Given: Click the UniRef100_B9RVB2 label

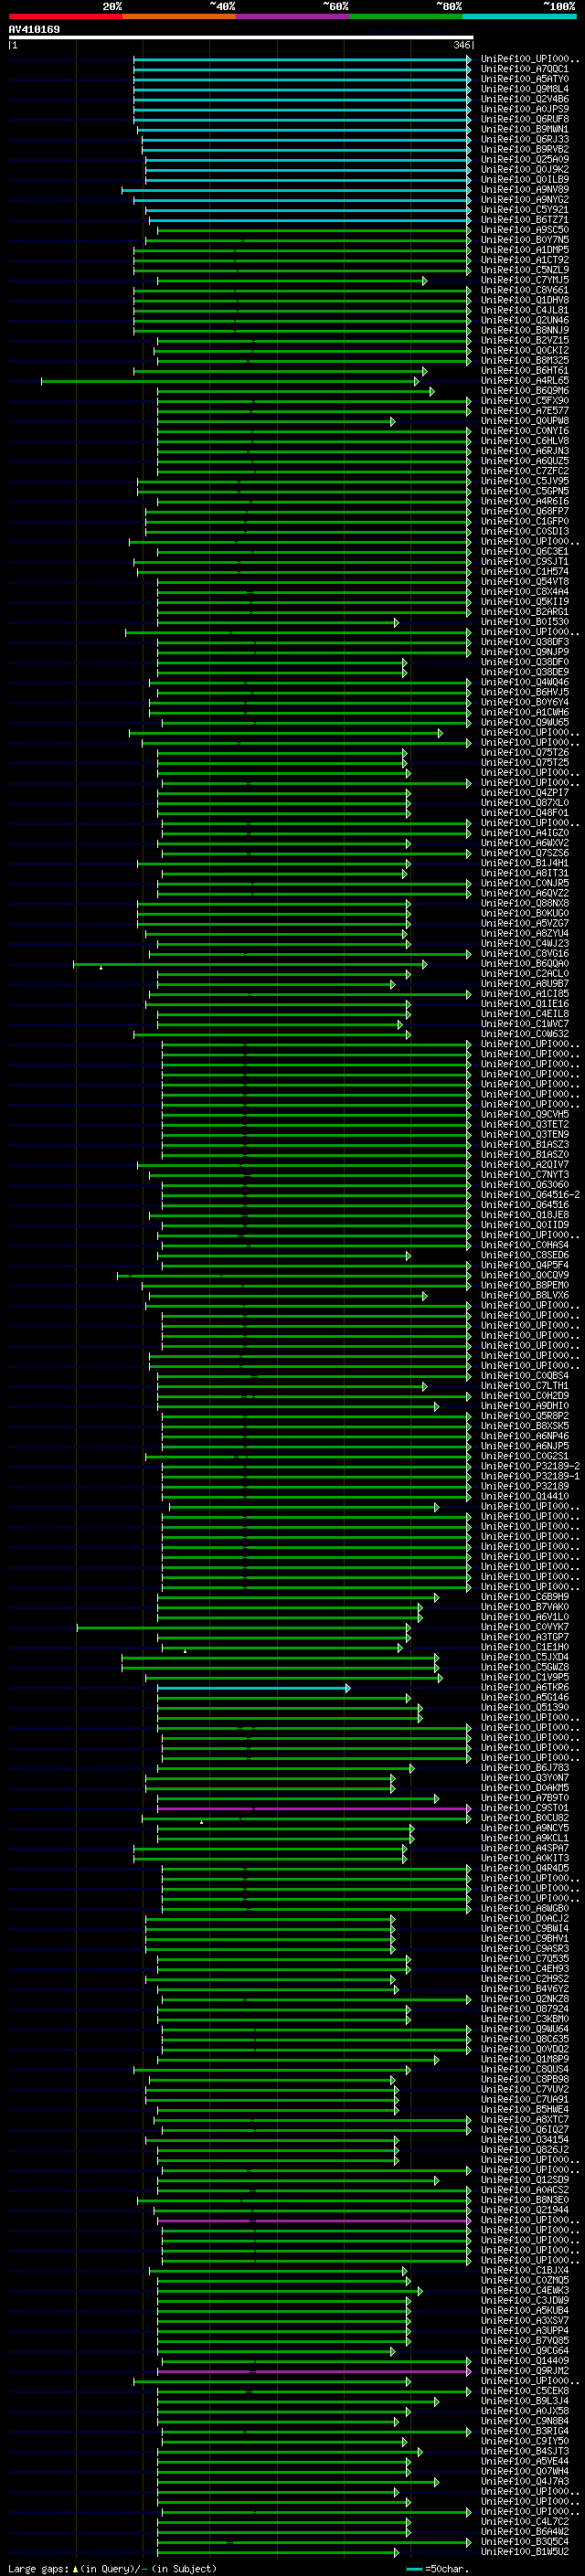Looking at the screenshot, I should [x=525, y=149].
